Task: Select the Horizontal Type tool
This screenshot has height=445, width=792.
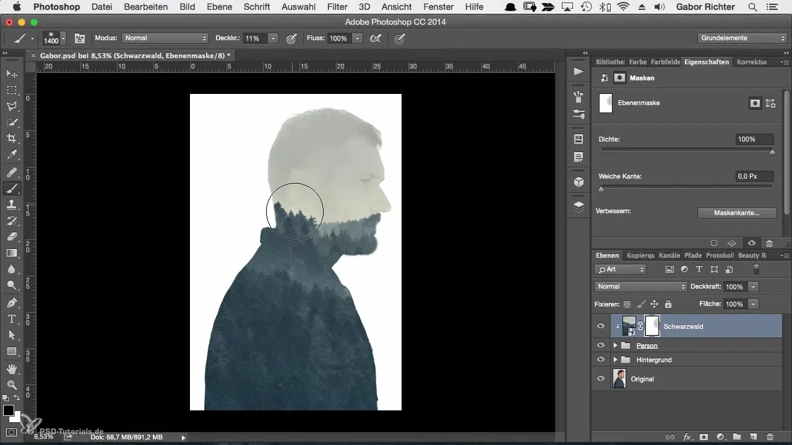Action: [x=12, y=319]
